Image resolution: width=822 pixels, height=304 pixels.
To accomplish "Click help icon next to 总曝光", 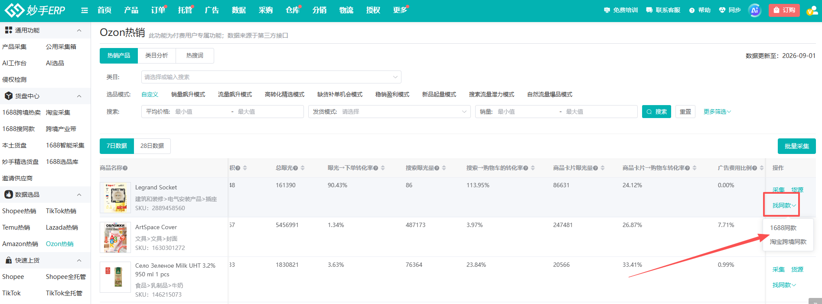I will pos(296,168).
